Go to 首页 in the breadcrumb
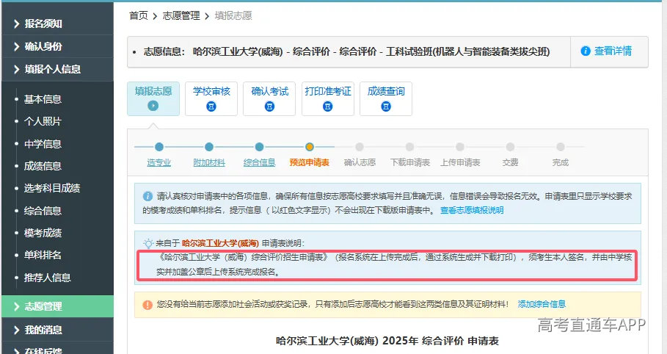Image resolution: width=667 pixels, height=354 pixels. [139, 15]
